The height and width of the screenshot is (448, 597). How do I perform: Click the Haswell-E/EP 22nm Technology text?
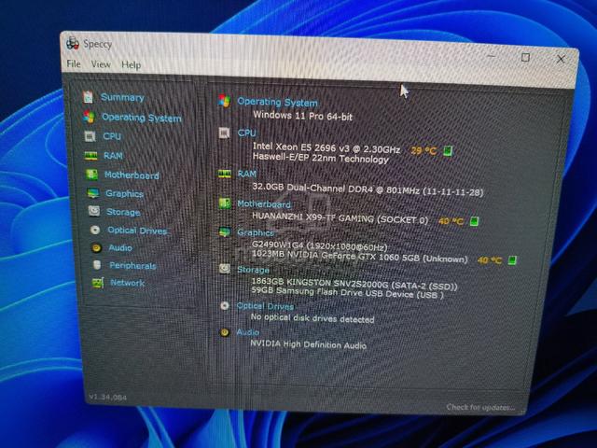(x=321, y=158)
